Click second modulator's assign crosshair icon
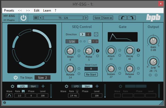166x108 pixels. (x=97, y=86)
